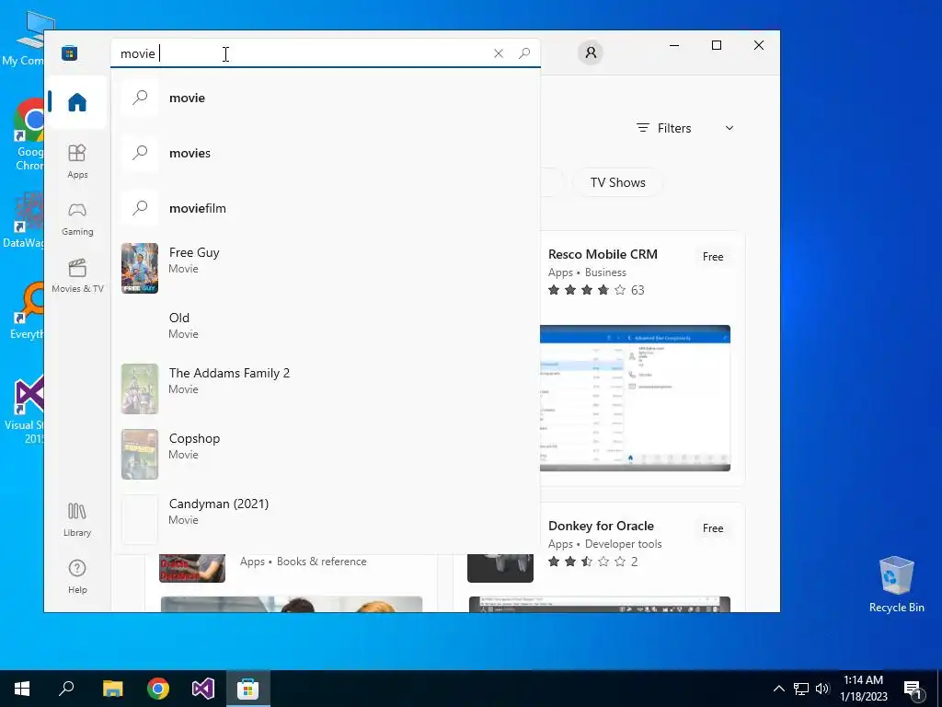Select the TV Shows filter chip
The image size is (942, 707).
click(617, 183)
